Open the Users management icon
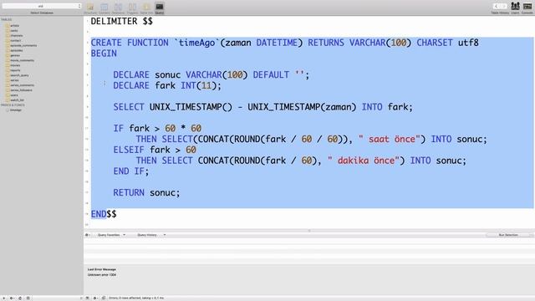This screenshot has width=535, height=301. click(x=515, y=8)
